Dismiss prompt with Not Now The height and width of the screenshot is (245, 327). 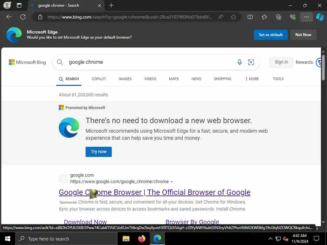click(303, 35)
